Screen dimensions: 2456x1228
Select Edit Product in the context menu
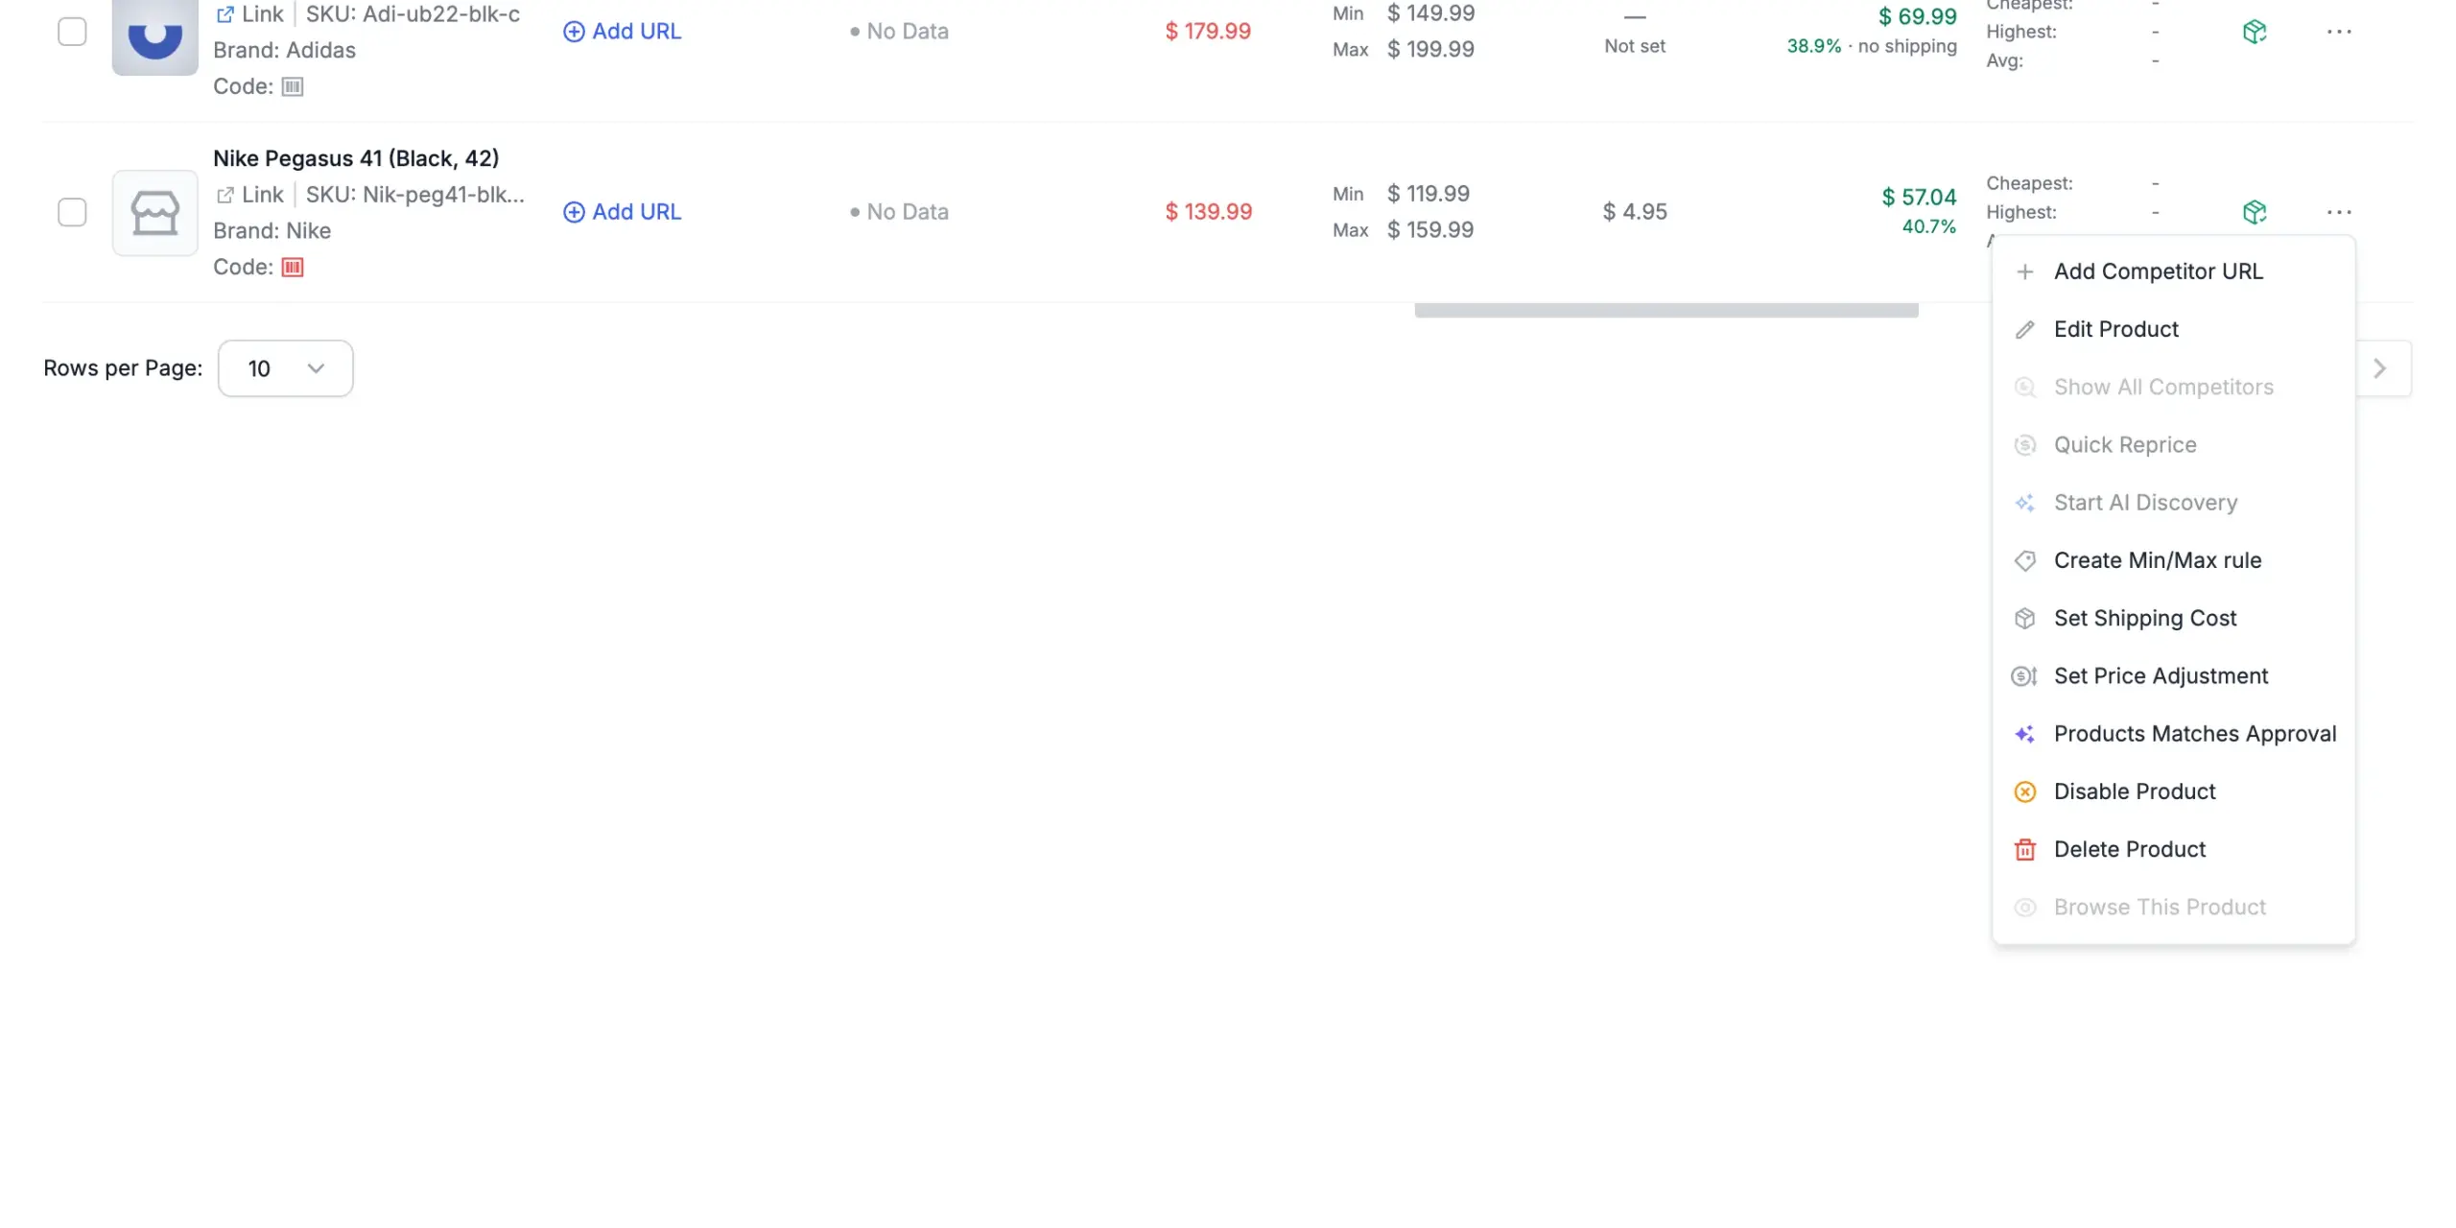pos(2173,329)
